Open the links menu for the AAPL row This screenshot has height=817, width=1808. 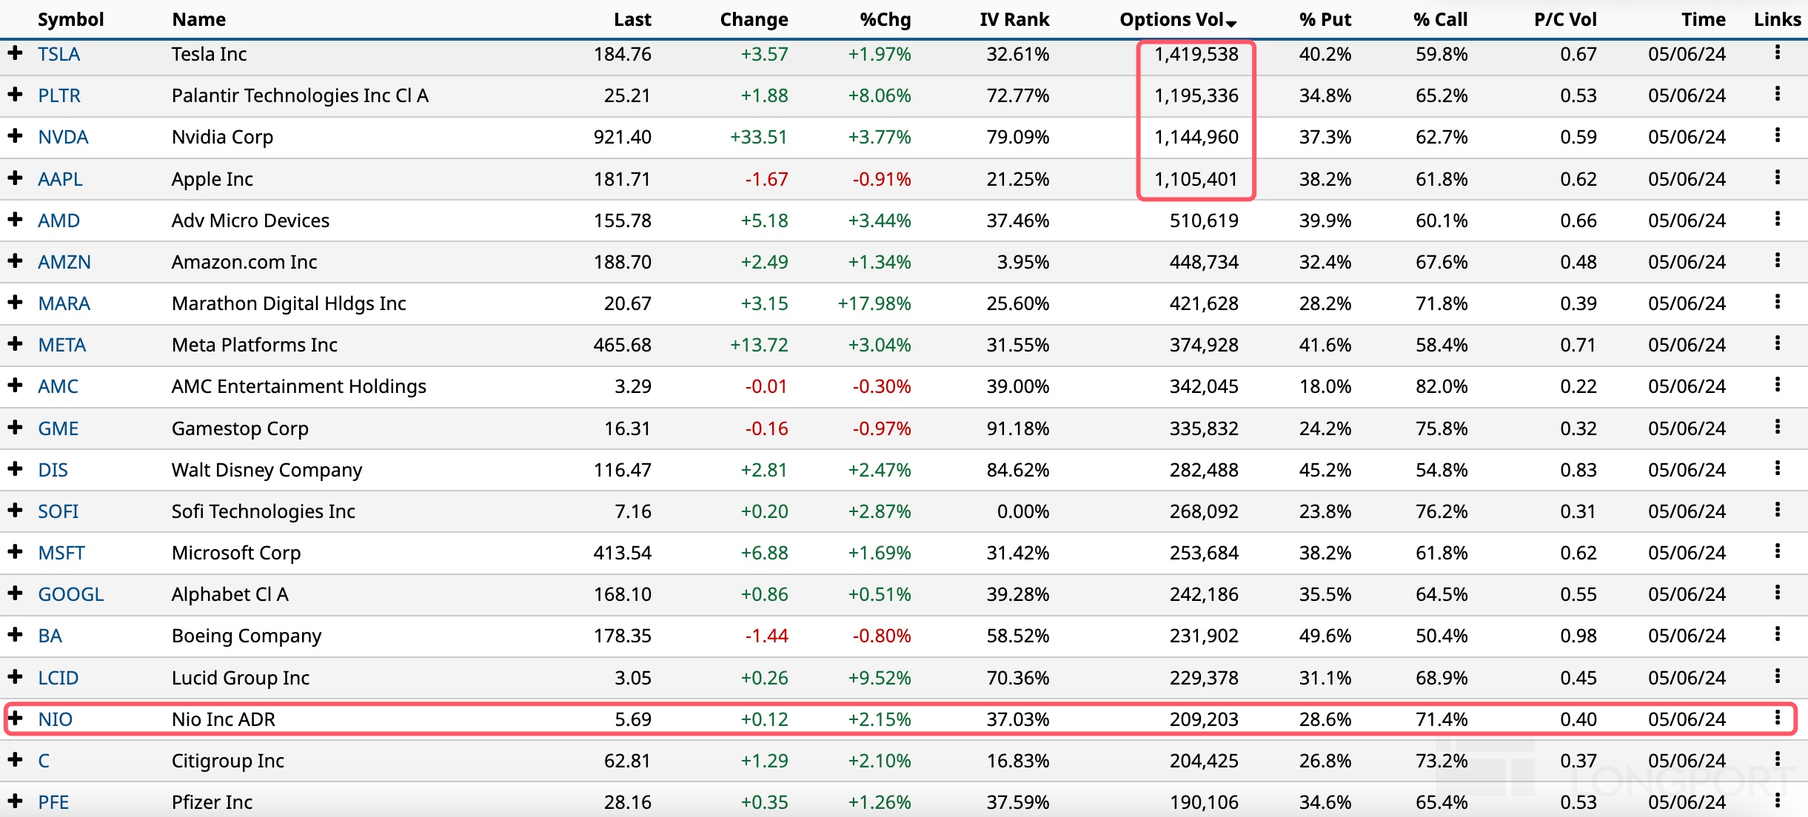click(x=1777, y=178)
